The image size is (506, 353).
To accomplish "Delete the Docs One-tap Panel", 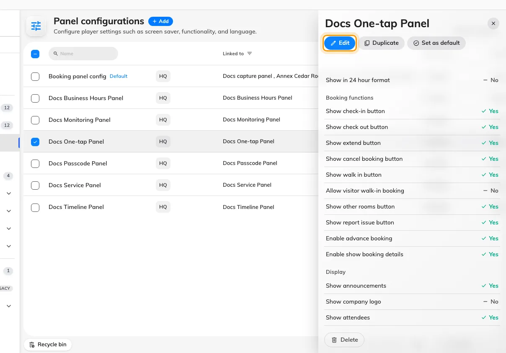I will (x=344, y=340).
